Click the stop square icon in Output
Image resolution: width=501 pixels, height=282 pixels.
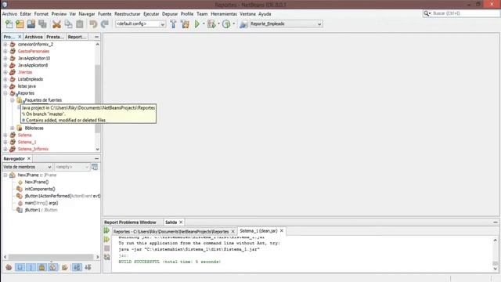coord(106,248)
